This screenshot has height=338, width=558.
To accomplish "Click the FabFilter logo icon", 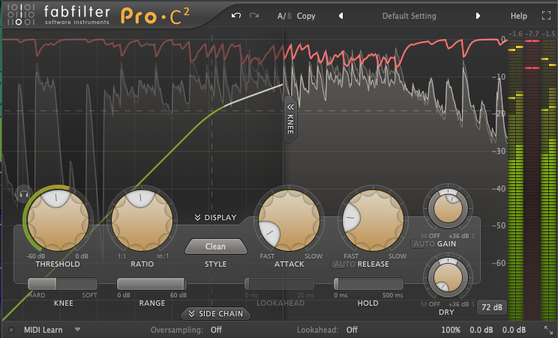I will coord(21,15).
